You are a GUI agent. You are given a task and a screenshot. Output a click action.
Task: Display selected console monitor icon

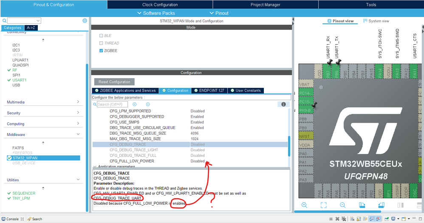coord(393,219)
